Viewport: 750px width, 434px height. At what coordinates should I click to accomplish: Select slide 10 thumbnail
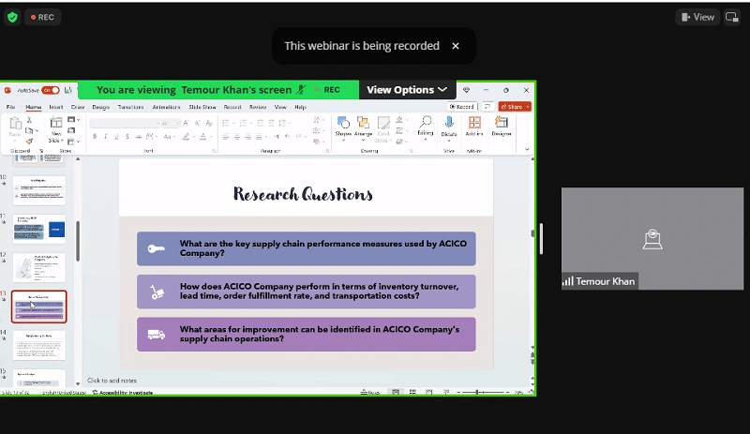click(x=38, y=190)
